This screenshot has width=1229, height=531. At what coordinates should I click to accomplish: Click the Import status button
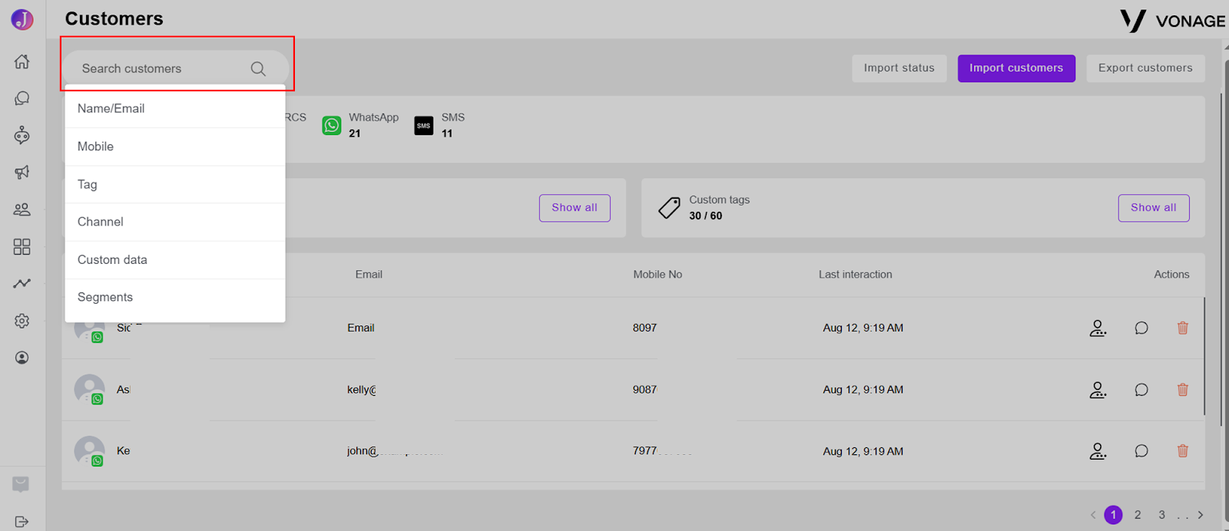(899, 68)
